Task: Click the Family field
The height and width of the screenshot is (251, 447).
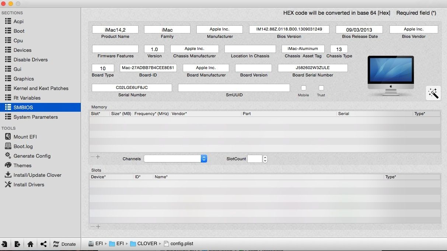Action: [167, 29]
